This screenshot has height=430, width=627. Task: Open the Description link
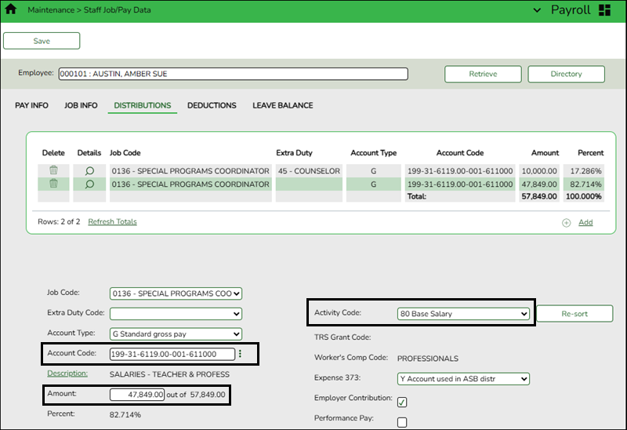click(x=67, y=374)
